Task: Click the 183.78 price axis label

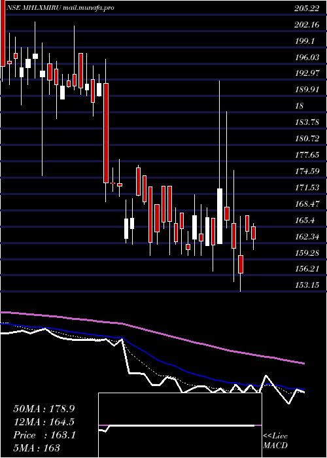Action: (x=307, y=122)
